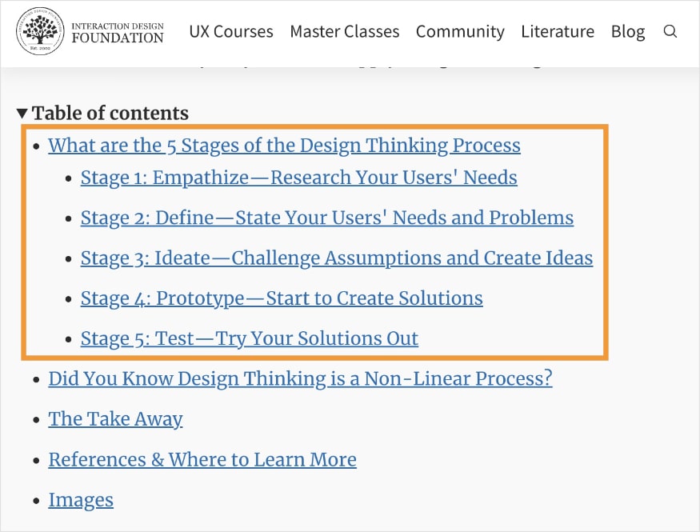Go to the Community page
Viewport: 700px width, 532px height.
click(x=460, y=32)
